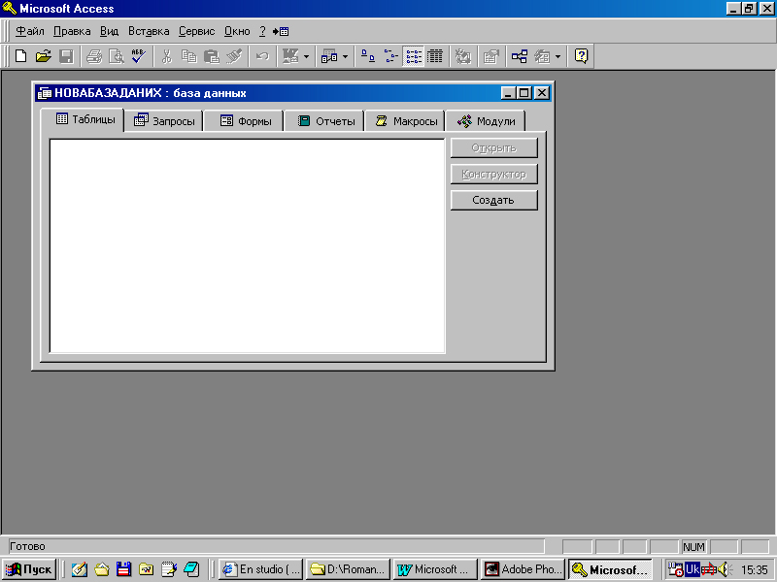Switch to Small Icons view

[x=391, y=56]
